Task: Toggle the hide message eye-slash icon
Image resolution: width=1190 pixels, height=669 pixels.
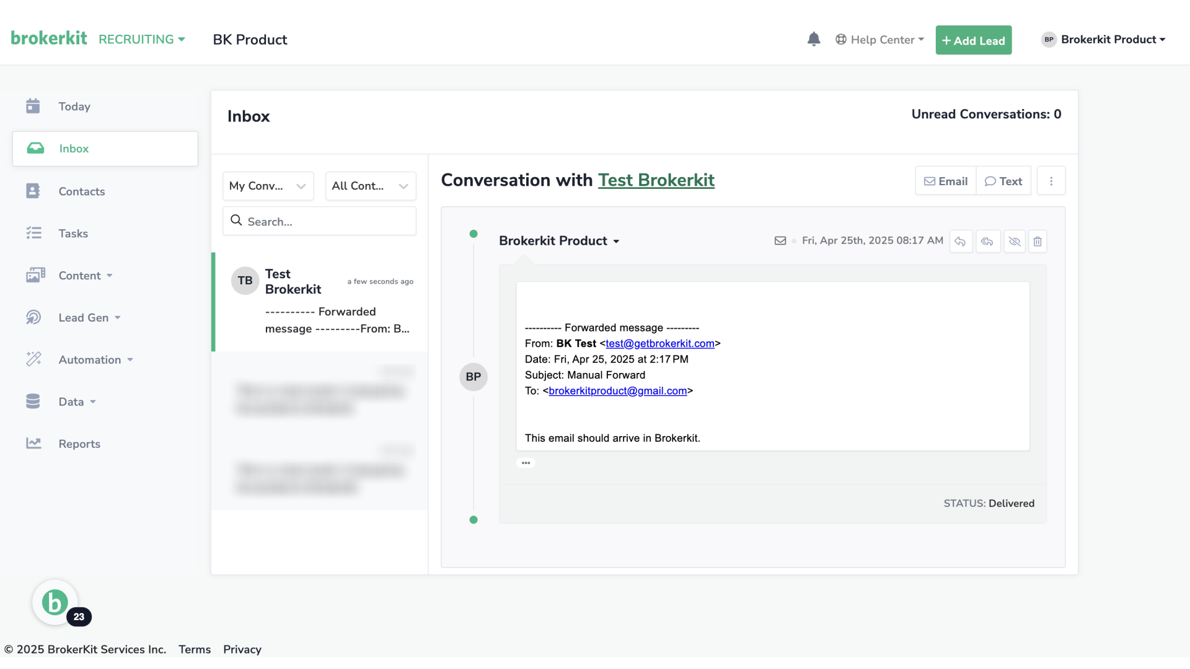Action: [x=1015, y=241]
